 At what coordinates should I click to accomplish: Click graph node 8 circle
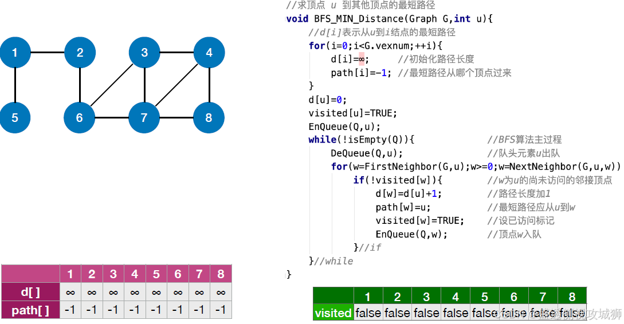(x=209, y=118)
